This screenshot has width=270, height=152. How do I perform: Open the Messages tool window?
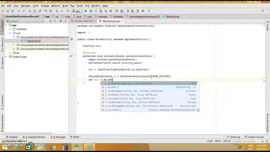58,137
